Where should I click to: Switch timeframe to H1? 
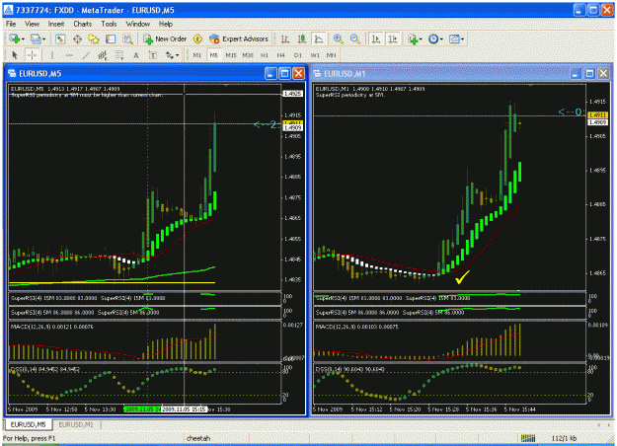pyautogui.click(x=264, y=55)
